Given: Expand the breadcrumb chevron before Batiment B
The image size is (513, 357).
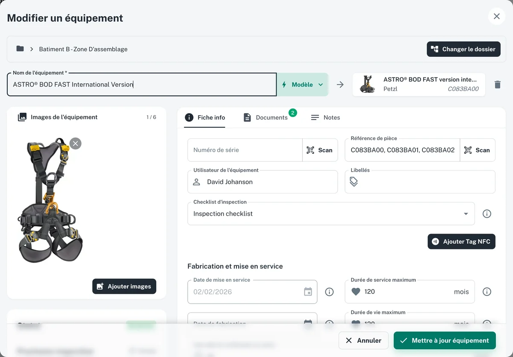Looking at the screenshot, I should (32, 49).
